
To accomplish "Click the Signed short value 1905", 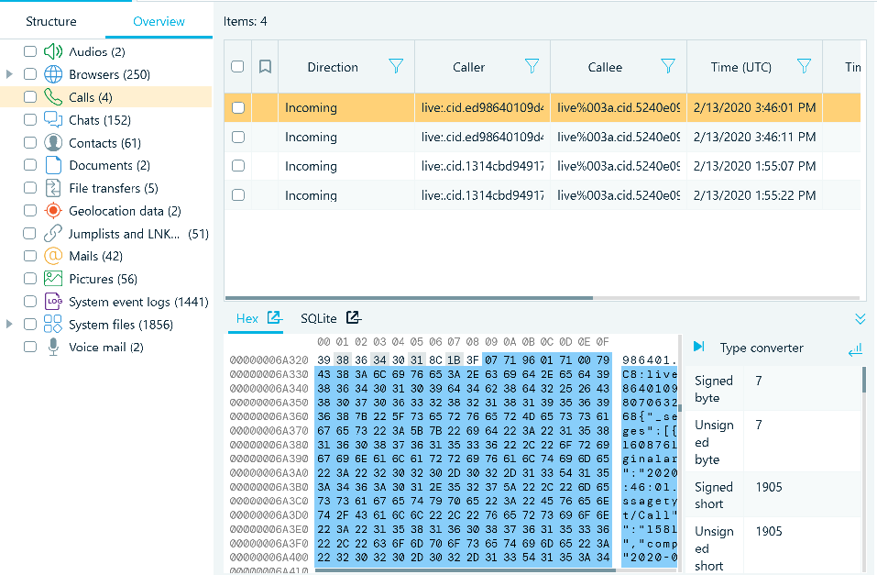I will click(x=769, y=487).
